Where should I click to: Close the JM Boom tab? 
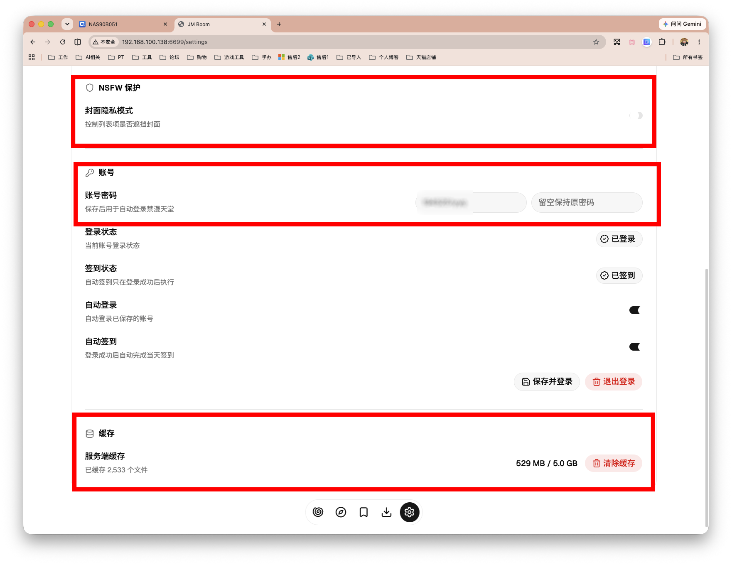point(264,24)
